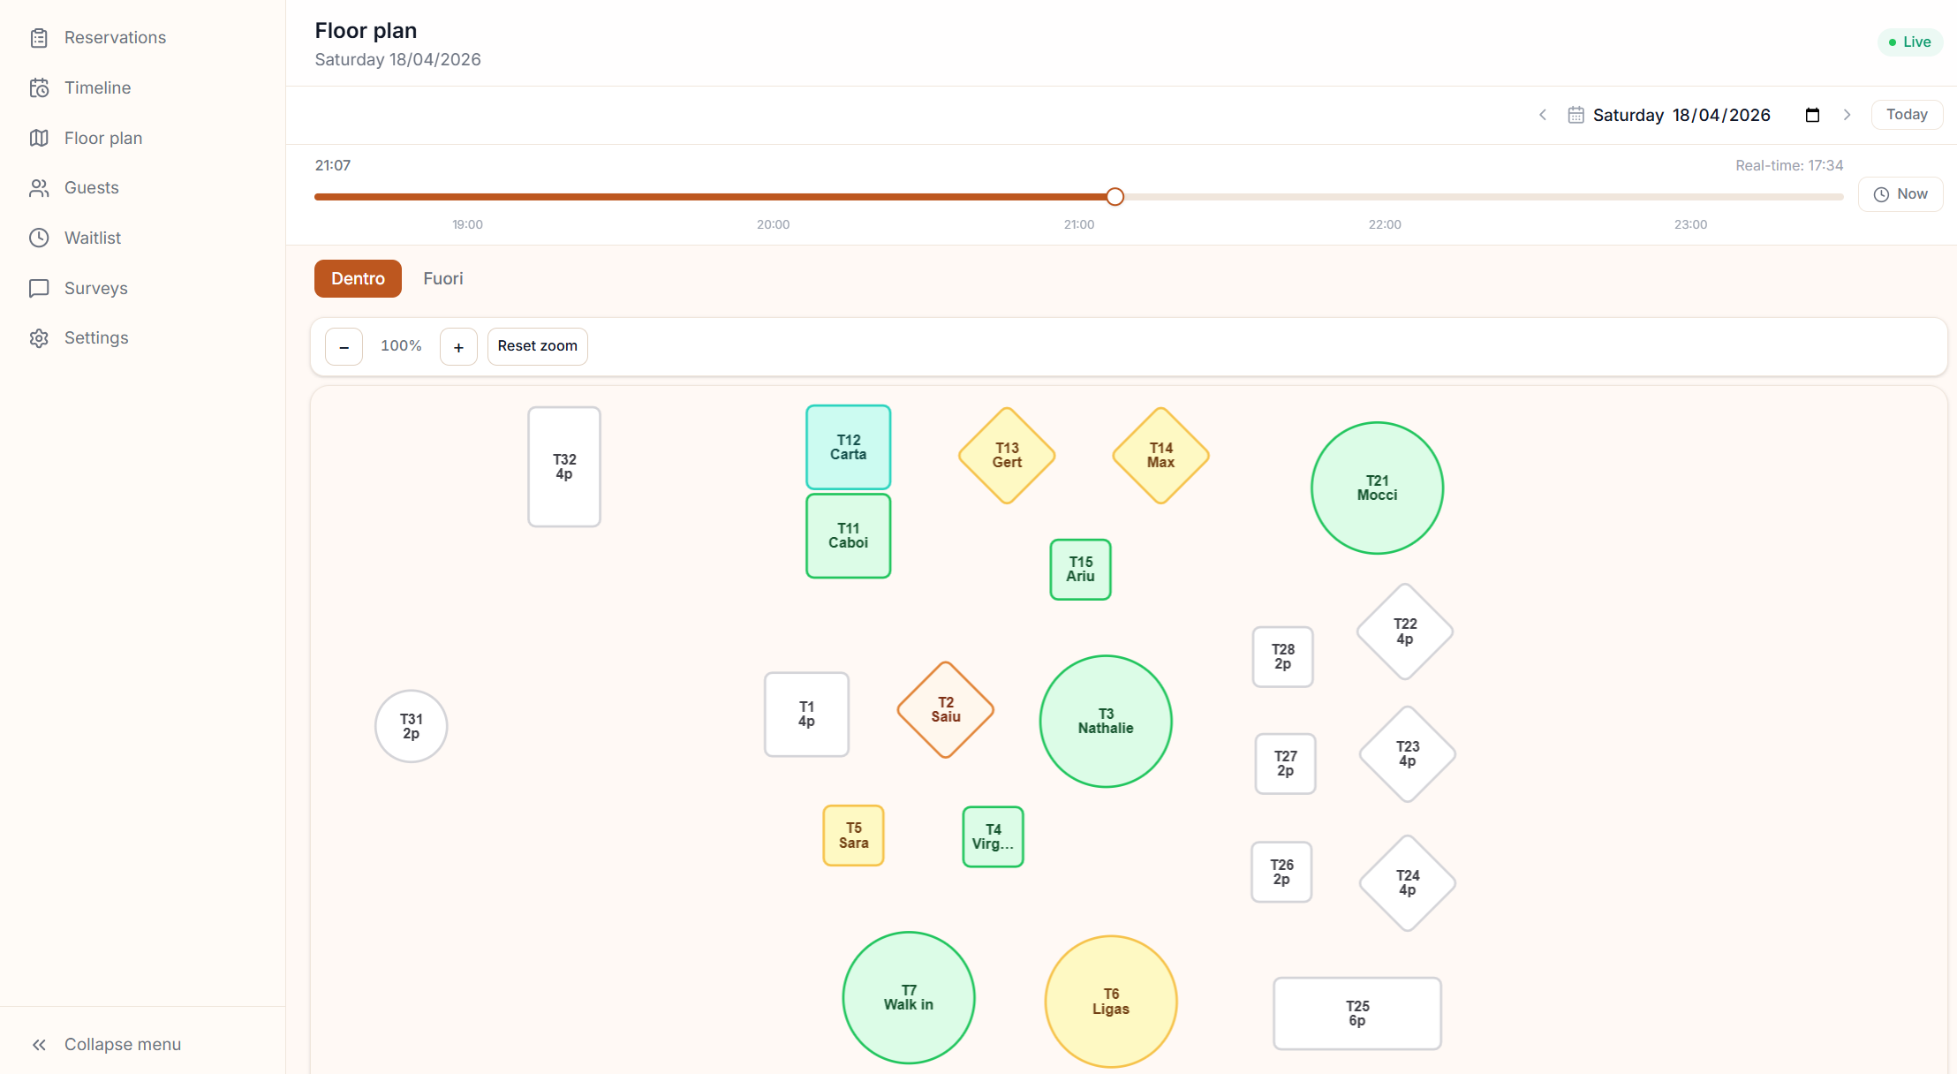Image resolution: width=1957 pixels, height=1074 pixels.
Task: Click the Surveys chat bubble icon
Action: [x=39, y=288]
